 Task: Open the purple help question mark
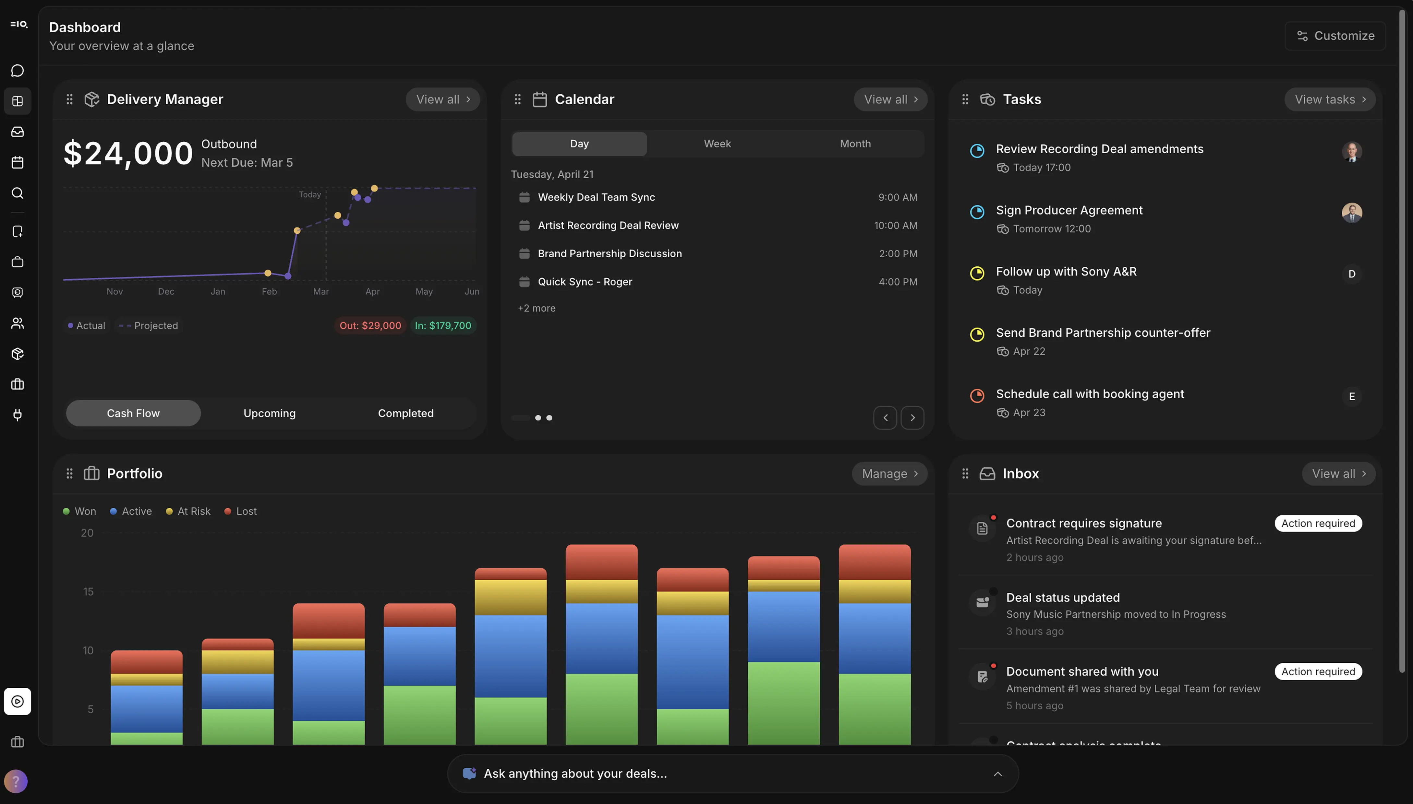16,781
